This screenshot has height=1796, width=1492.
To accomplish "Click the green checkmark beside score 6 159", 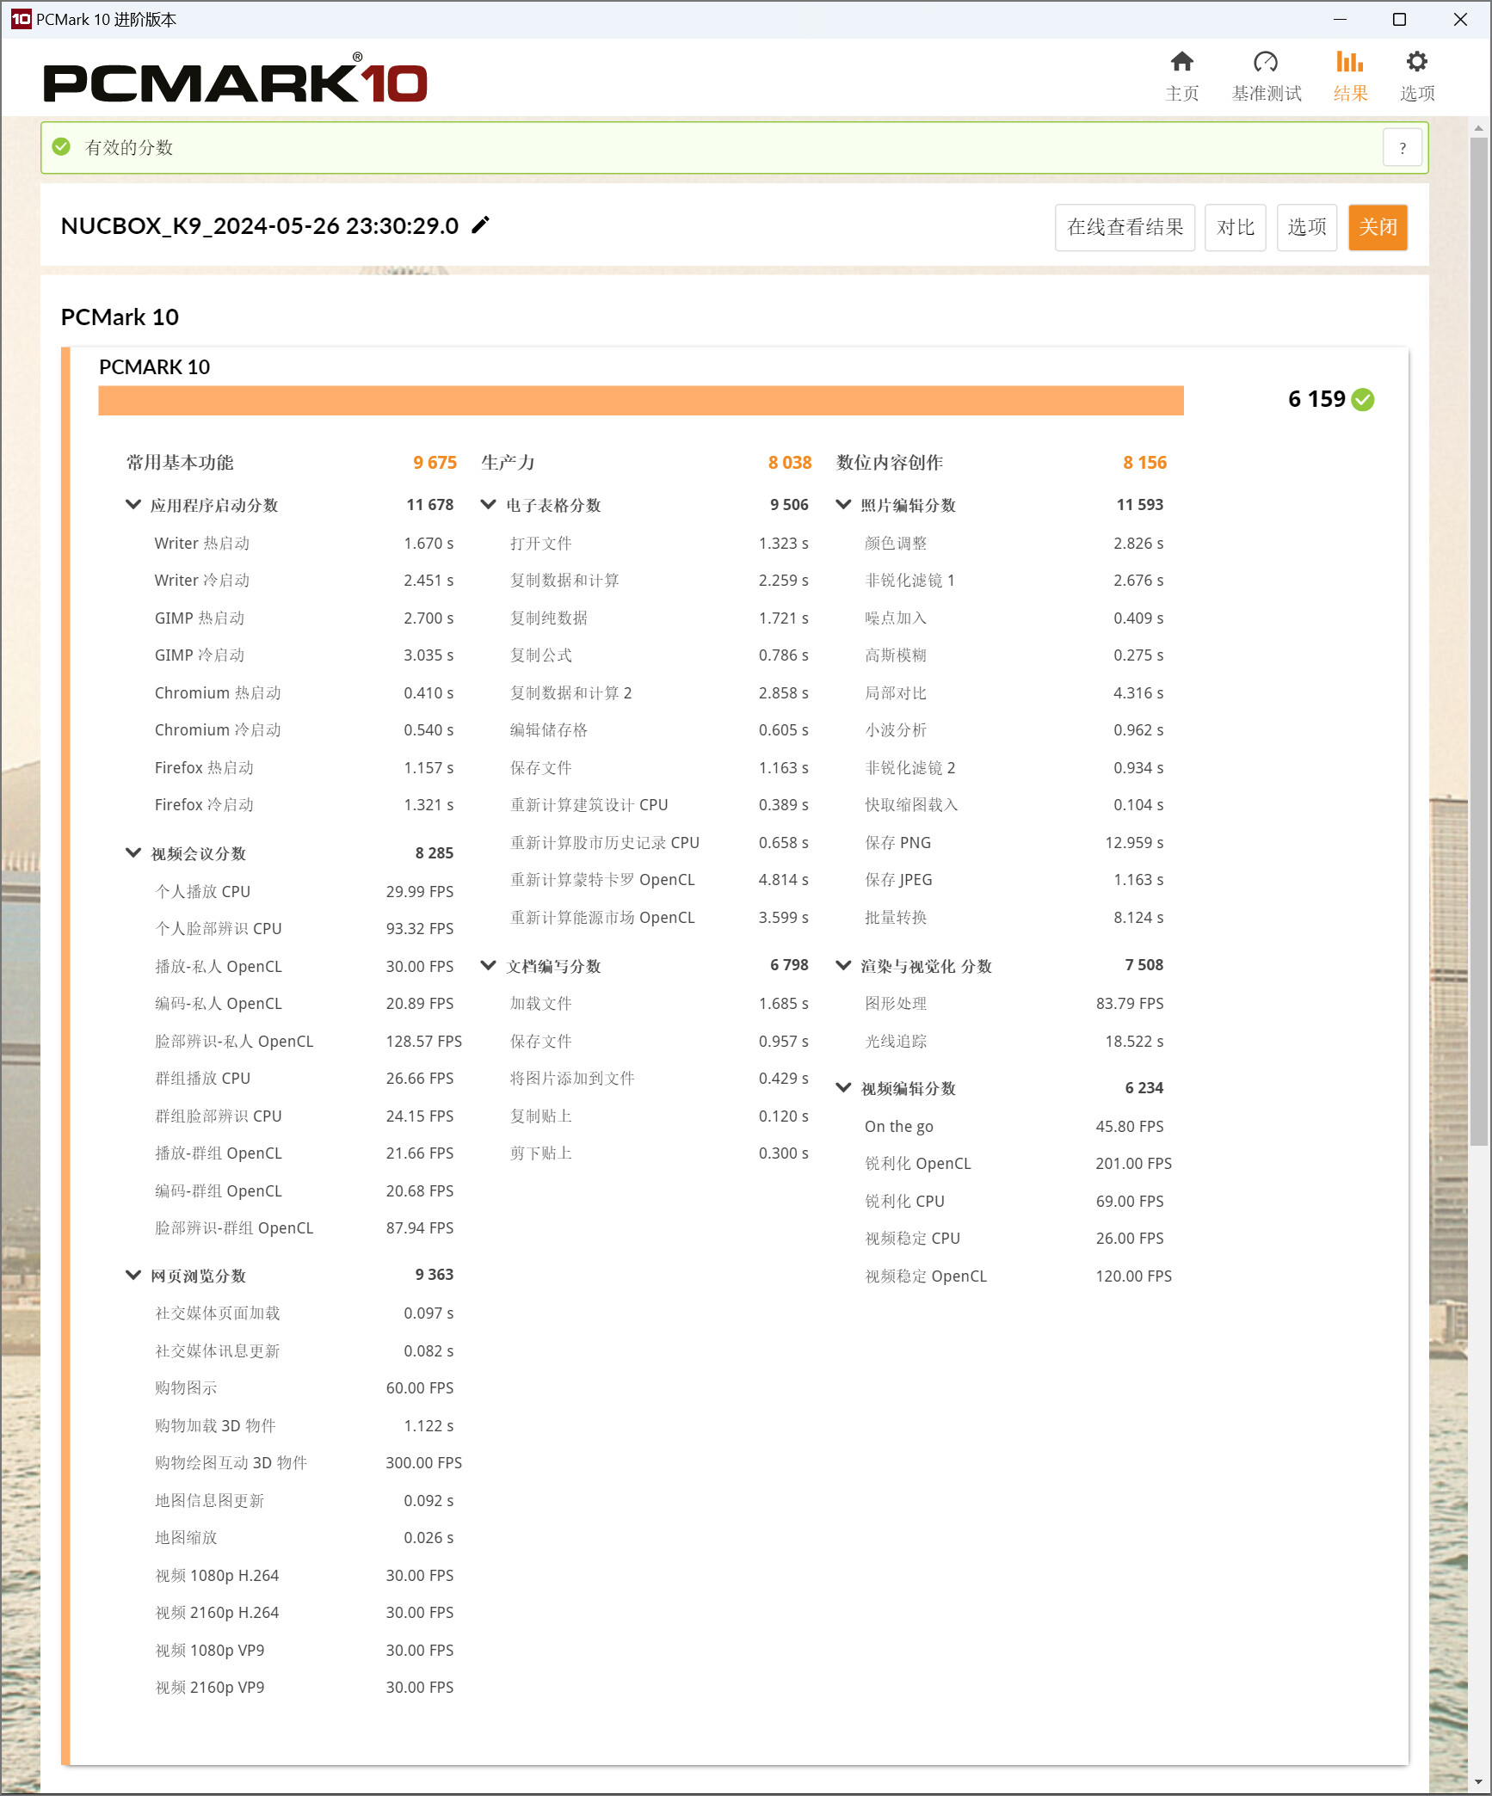I will pos(1363,400).
